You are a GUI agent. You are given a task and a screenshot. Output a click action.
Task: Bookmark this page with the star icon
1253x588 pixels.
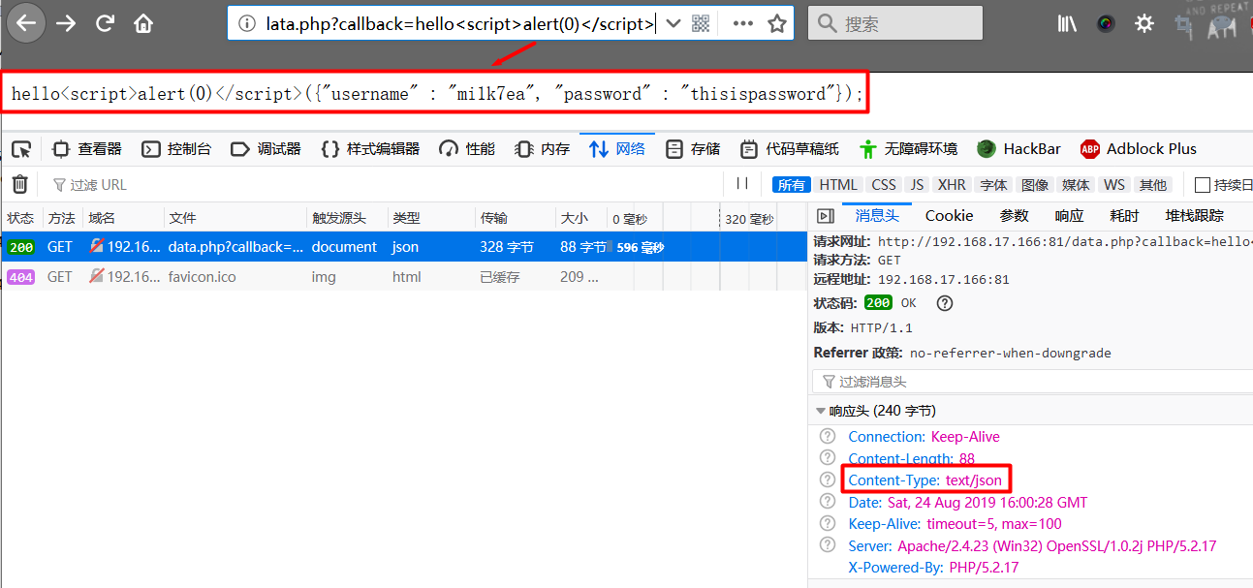[776, 24]
